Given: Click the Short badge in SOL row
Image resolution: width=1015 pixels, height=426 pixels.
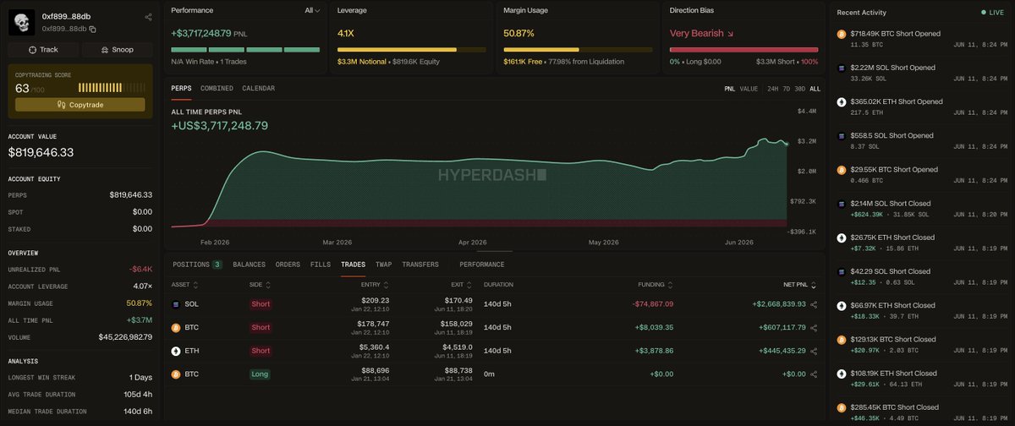Looking at the screenshot, I should point(261,304).
